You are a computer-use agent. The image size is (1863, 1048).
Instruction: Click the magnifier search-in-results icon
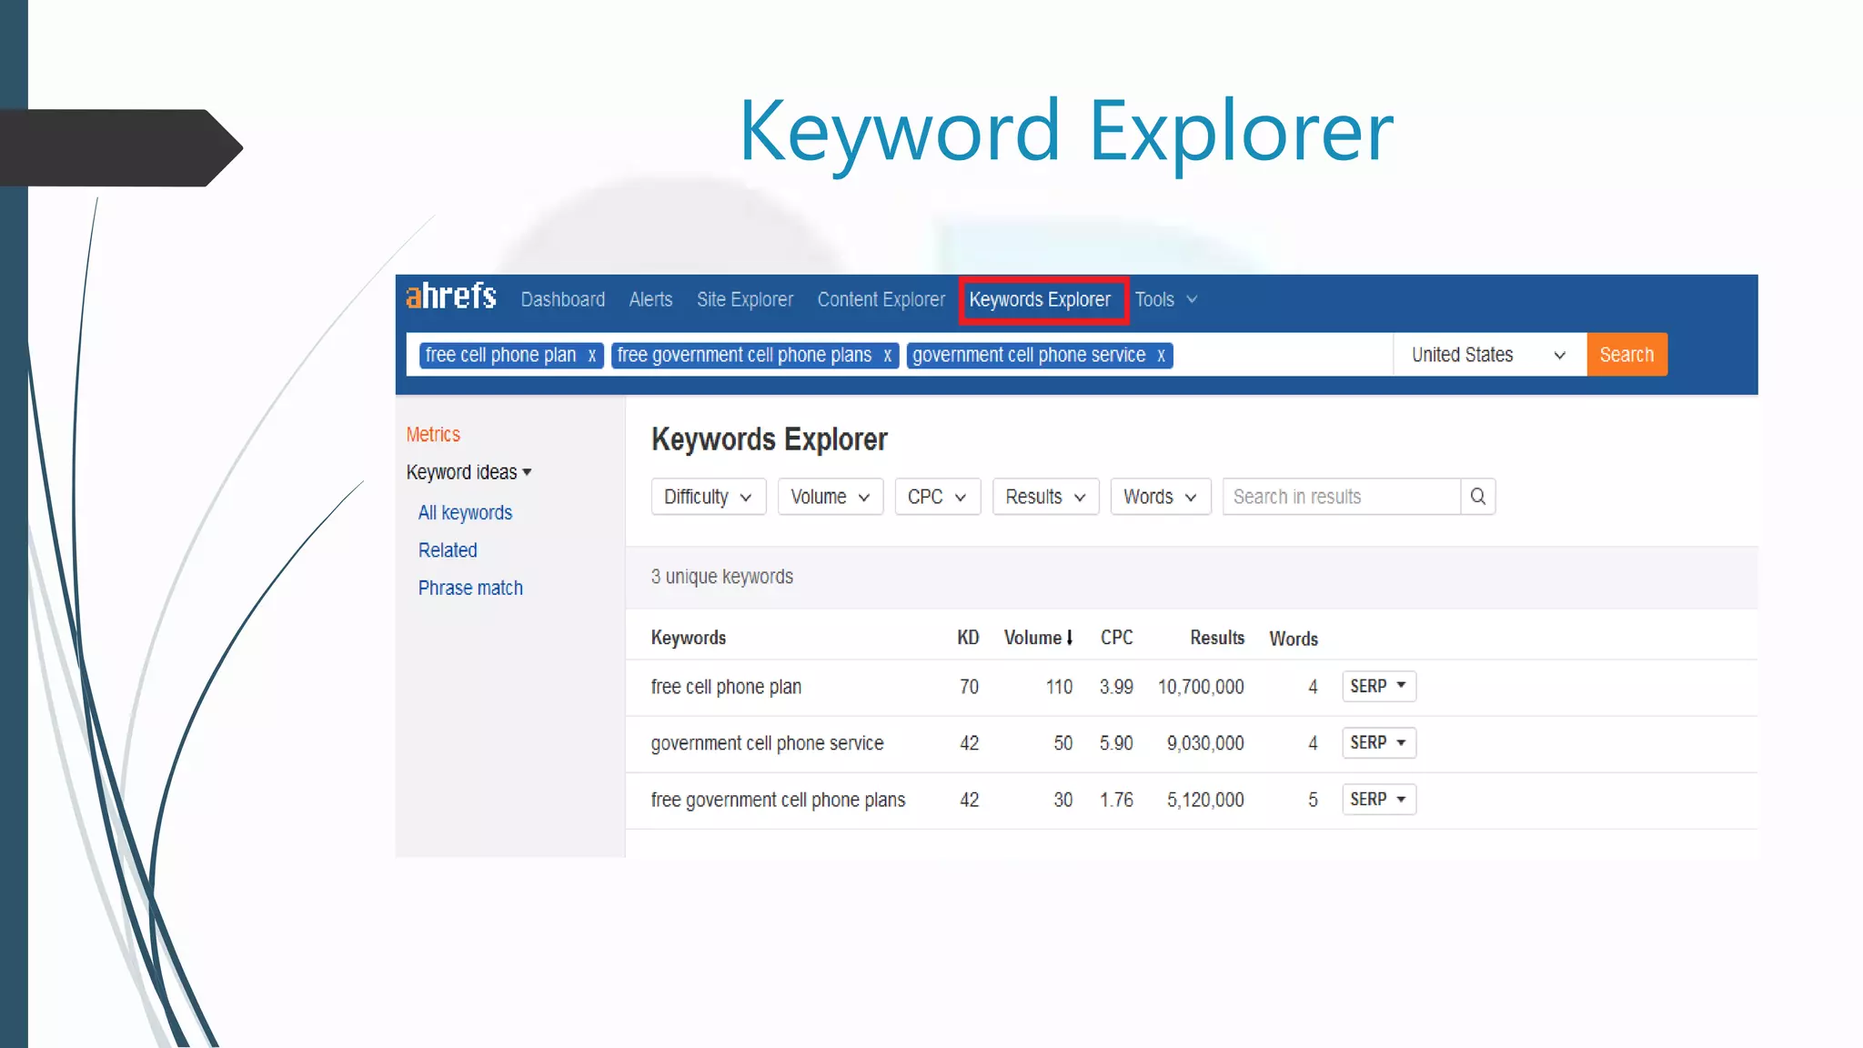(x=1478, y=497)
